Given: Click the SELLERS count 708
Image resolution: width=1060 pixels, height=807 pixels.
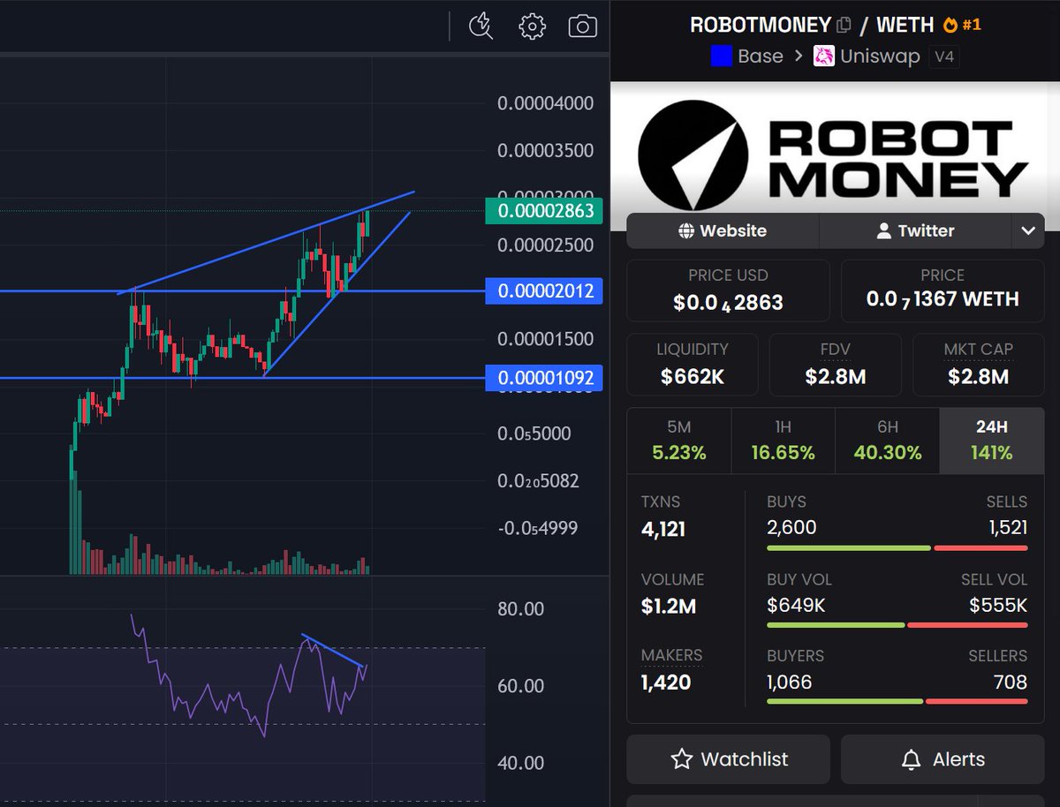Looking at the screenshot, I should coord(1009,682).
